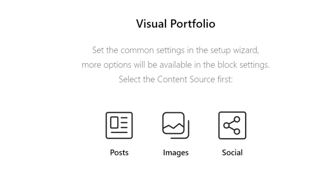Click the "more options will be available" line
328x174 pixels.
pos(176,65)
